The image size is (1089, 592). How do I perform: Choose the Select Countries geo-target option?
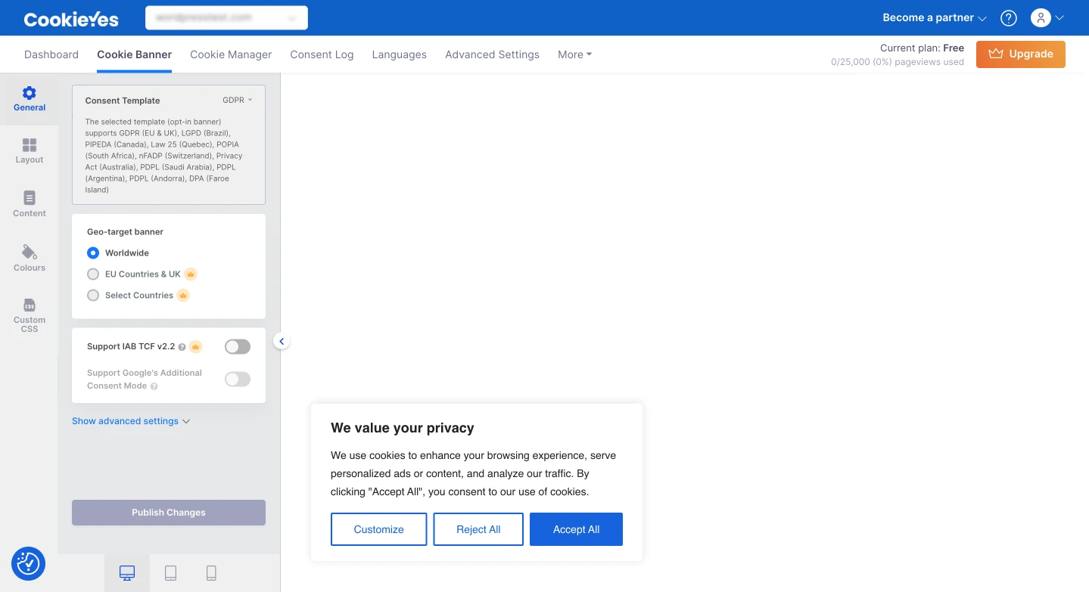click(x=92, y=295)
